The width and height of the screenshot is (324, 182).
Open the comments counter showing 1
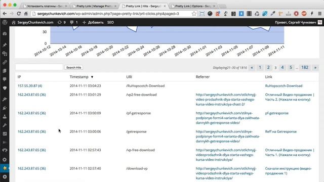click(x=74, y=22)
